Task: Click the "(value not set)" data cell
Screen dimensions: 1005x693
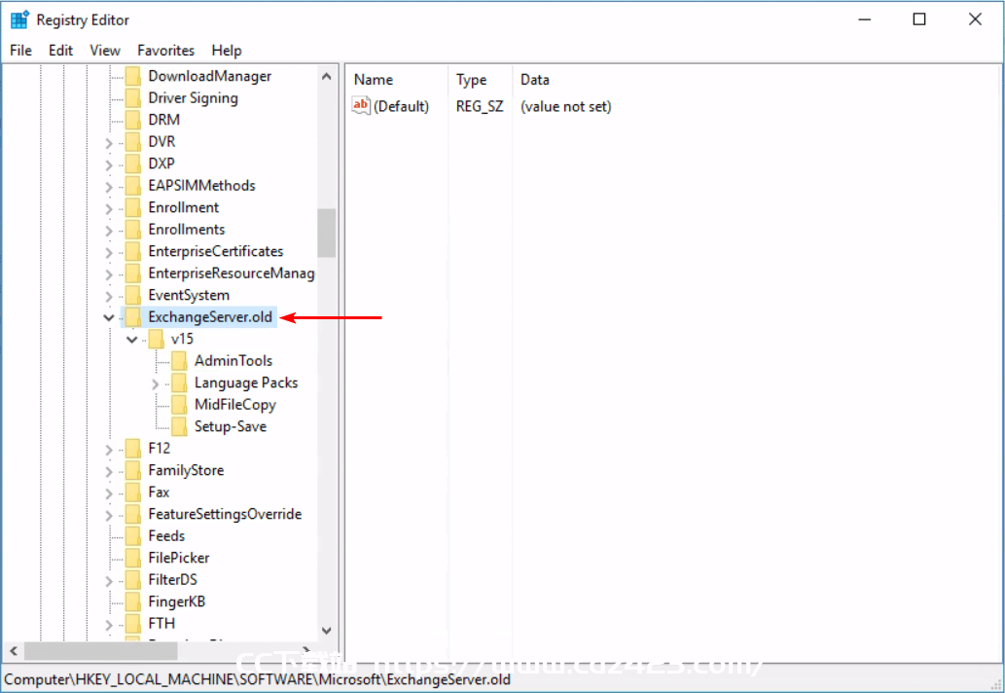Action: (x=566, y=106)
